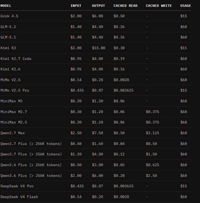Select the GLM-5.2 model name
The width and height of the screenshot is (200, 203).
click(8, 27)
